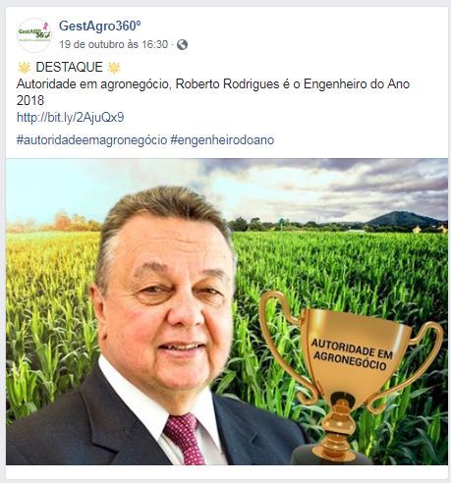Click the AUTORIDADE EM AGRONEGÓCIO trophy label
This screenshot has height=483, width=451.
(351, 354)
